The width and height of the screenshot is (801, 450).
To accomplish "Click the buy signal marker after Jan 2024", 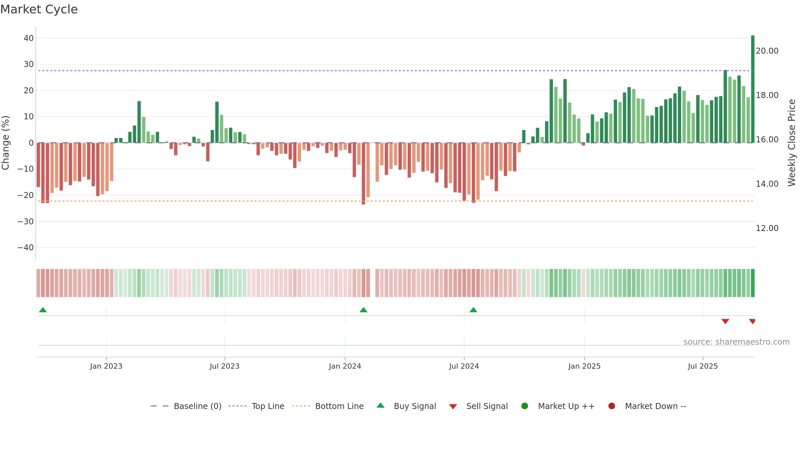I will (363, 310).
